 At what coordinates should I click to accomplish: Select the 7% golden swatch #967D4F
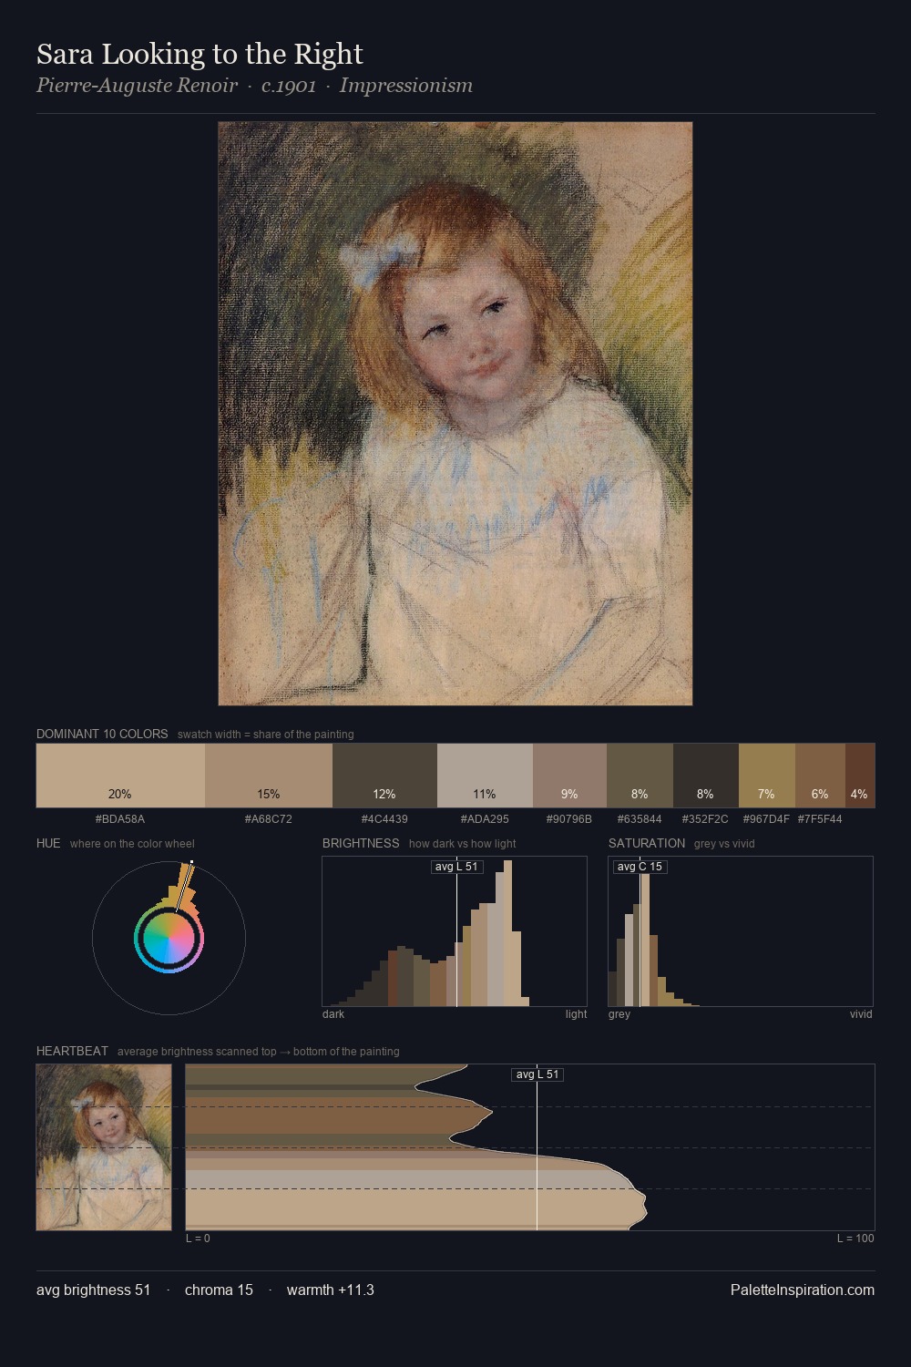click(x=767, y=776)
